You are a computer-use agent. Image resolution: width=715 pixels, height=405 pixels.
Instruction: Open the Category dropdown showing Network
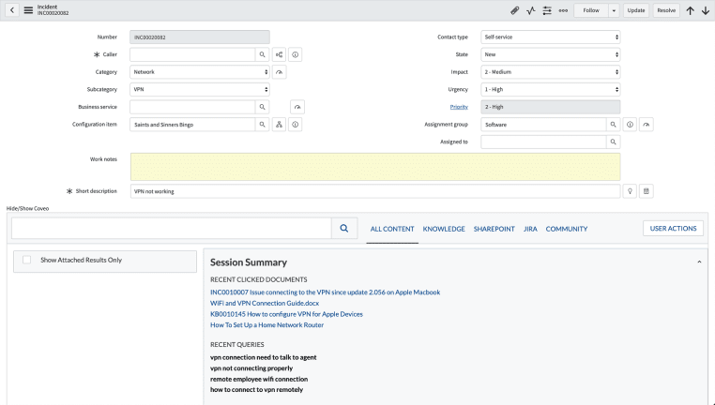(200, 72)
